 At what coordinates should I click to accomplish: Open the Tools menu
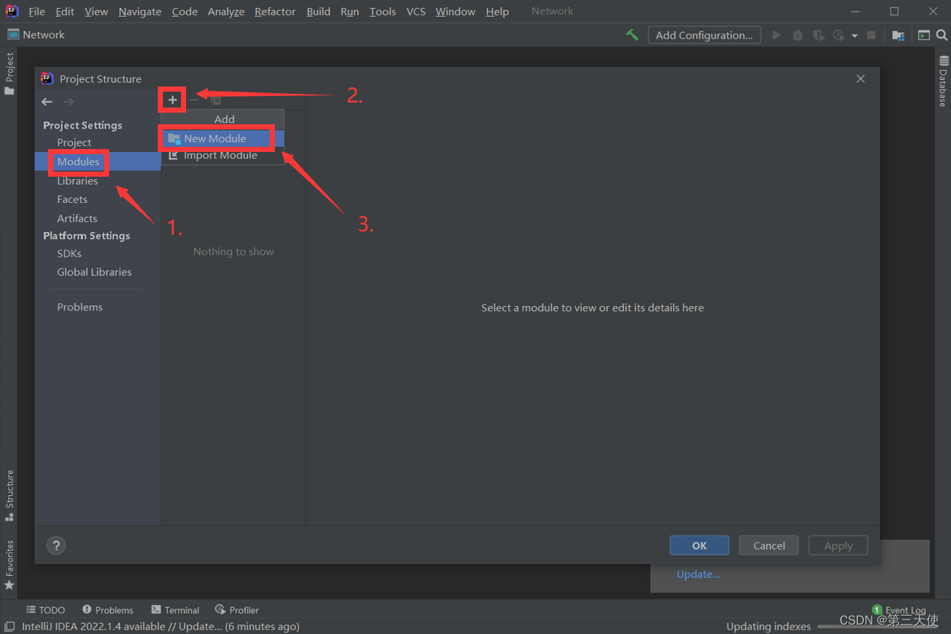(x=382, y=12)
